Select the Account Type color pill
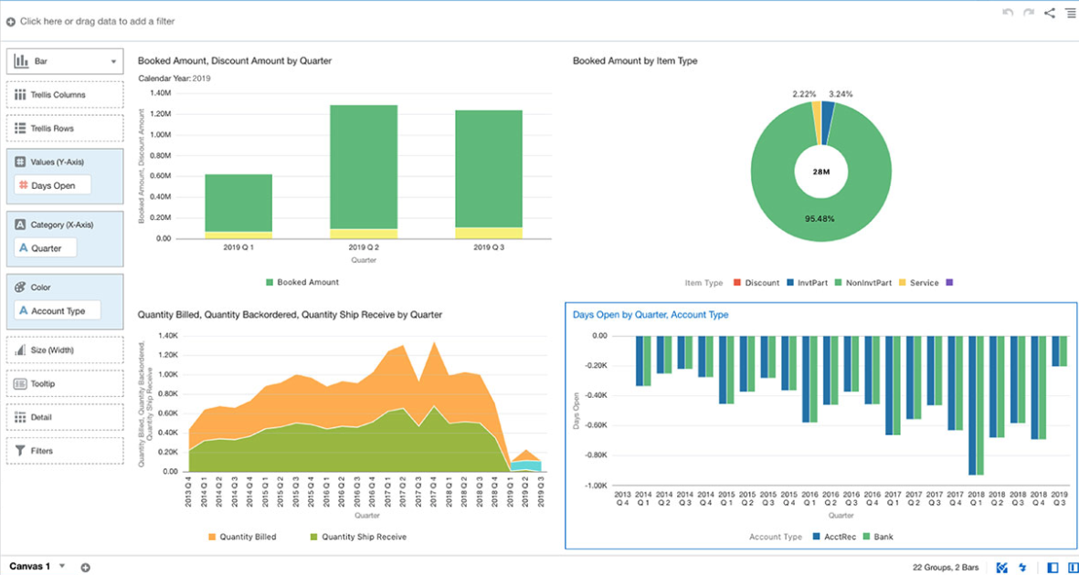This screenshot has height=575, width=1079. 58,311
